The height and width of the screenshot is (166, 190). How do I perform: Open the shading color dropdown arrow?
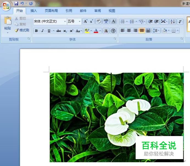click(x=169, y=31)
